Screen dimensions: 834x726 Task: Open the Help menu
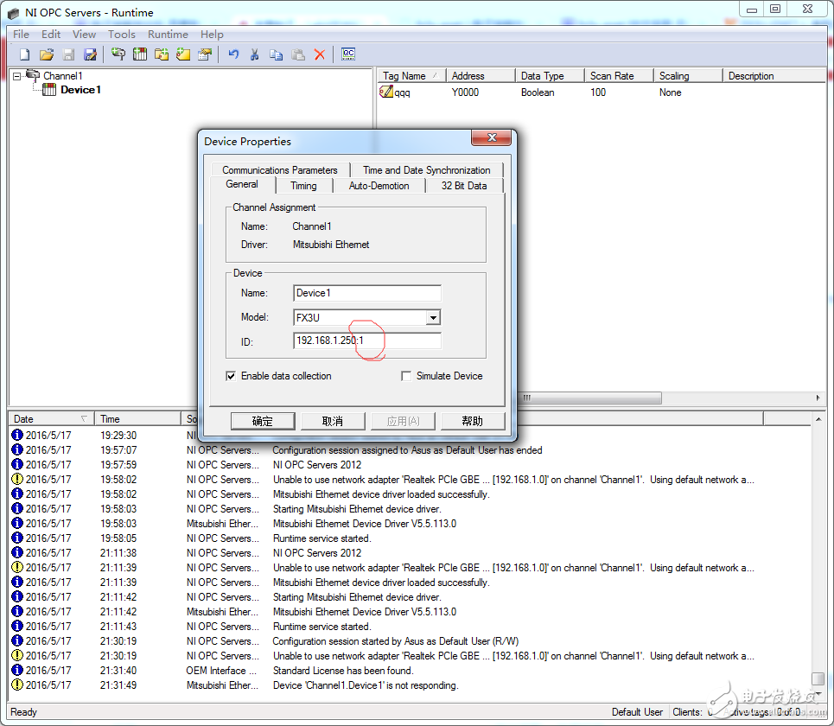212,34
